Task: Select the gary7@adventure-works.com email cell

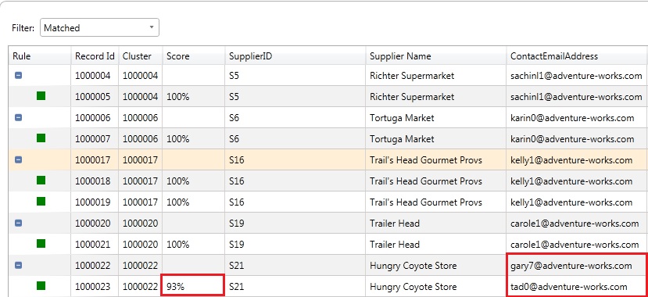Action: point(577,265)
